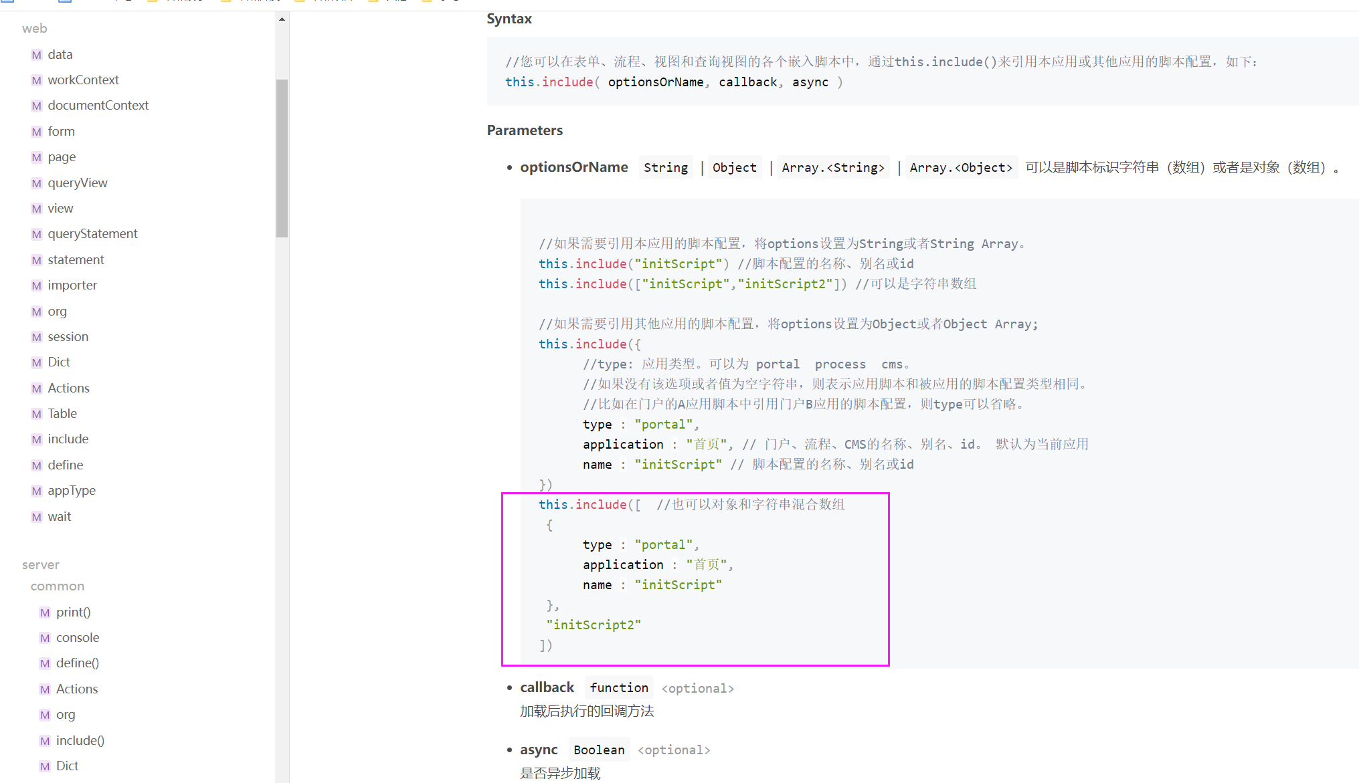This screenshot has height=783, width=1359.
Task: Click the M icon next to Dict under web
Action: click(37, 362)
